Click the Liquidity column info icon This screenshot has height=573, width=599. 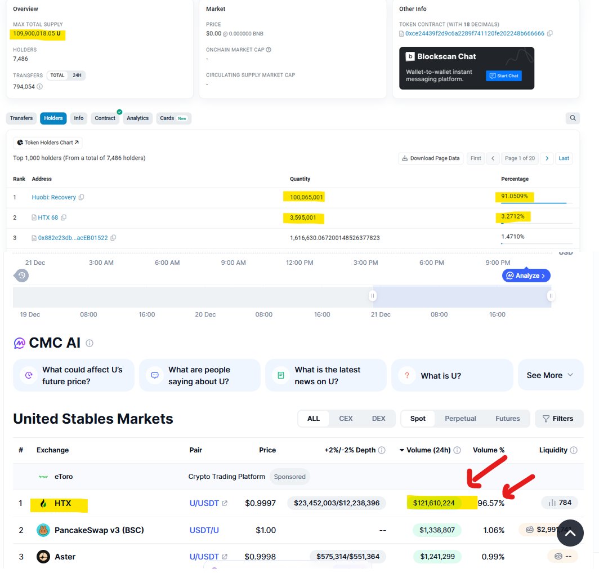[574, 450]
